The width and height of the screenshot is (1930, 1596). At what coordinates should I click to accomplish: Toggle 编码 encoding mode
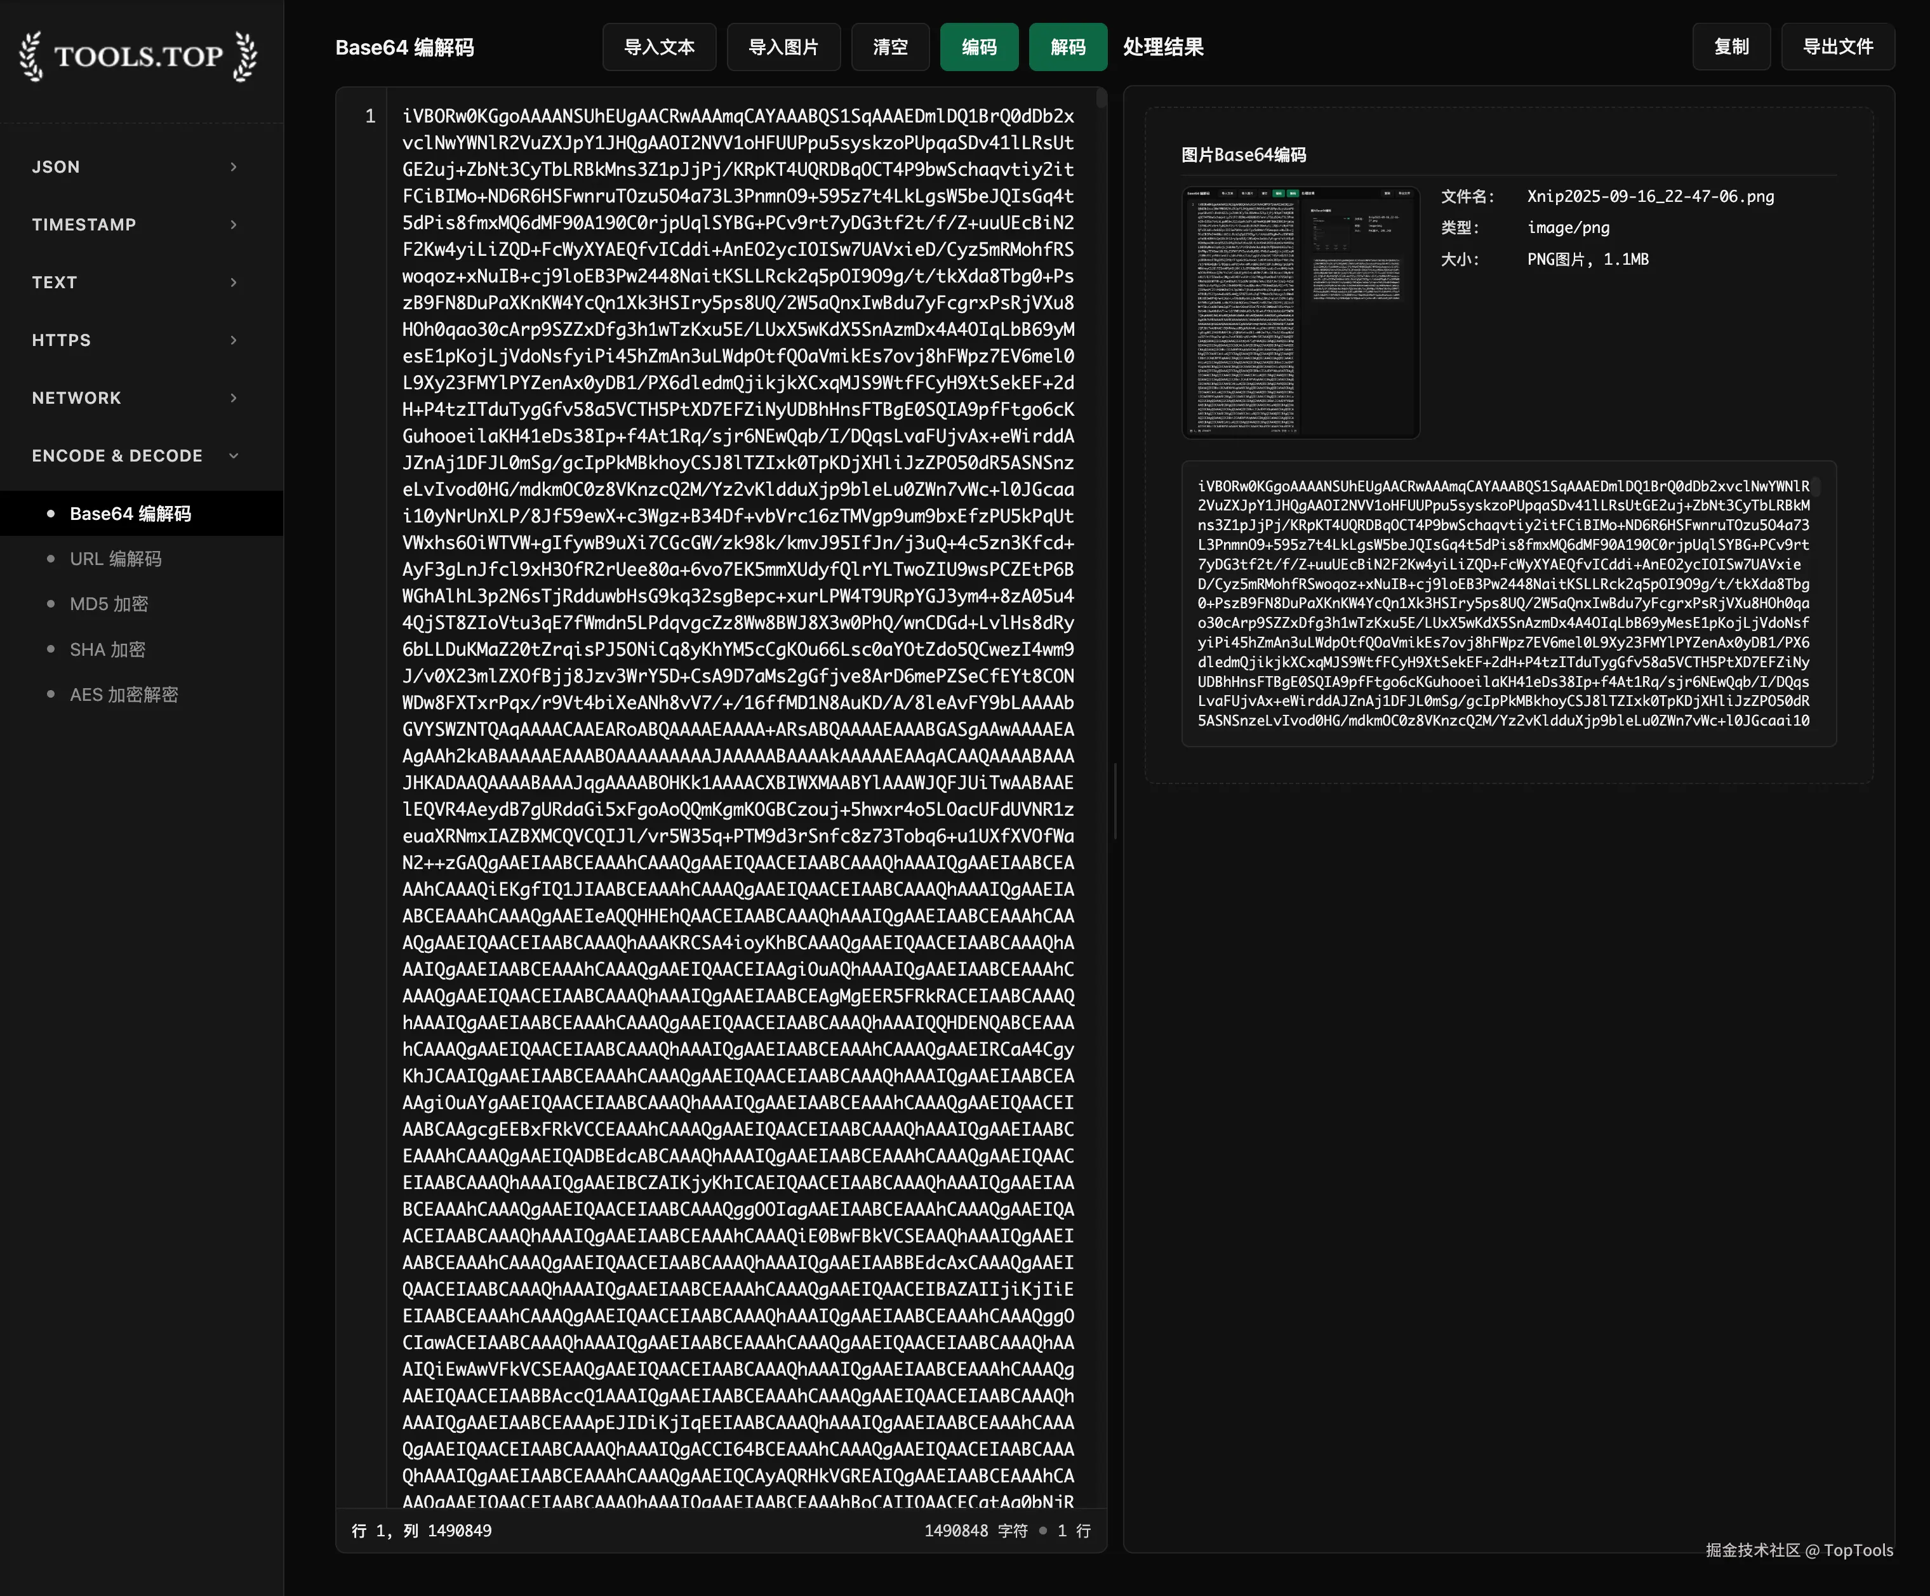pyautogui.click(x=979, y=47)
